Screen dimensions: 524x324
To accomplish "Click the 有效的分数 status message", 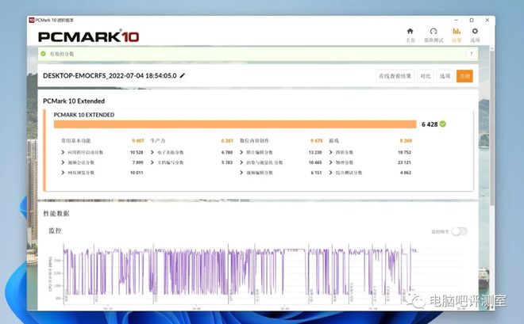I will click(62, 54).
